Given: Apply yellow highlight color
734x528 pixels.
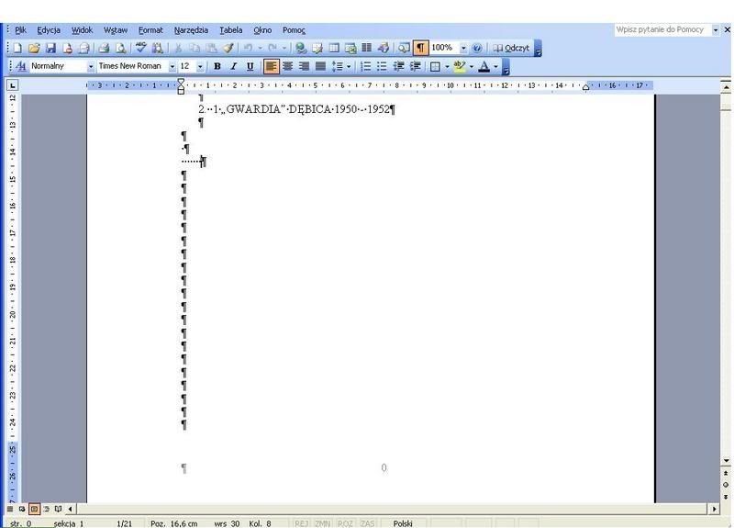Looking at the screenshot, I should coord(460,66).
